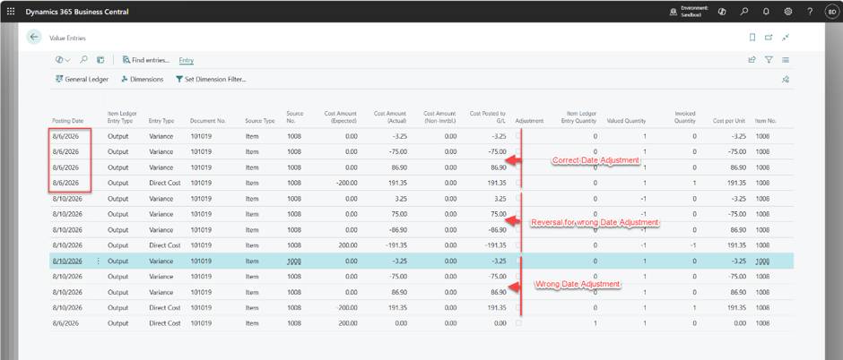Open Copilot from the top bar
843x360 pixels.
click(x=722, y=12)
